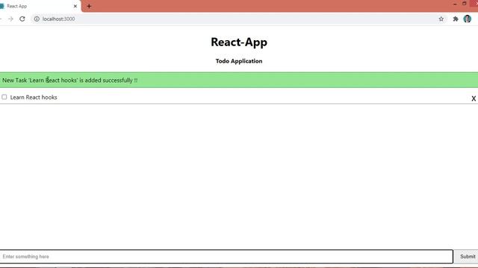Close the React App tab
478x268 pixels.
point(75,6)
